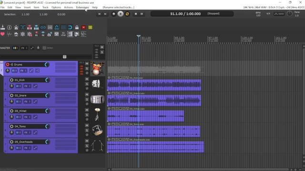Click the highlighted list-lines toolbar icon
The image size is (305, 171).
click(x=70, y=34)
